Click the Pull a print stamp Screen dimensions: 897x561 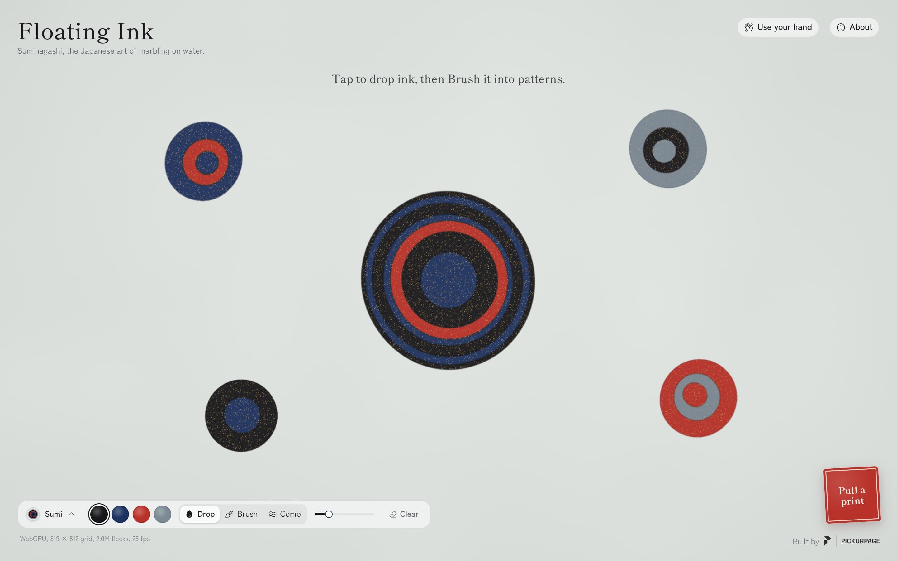pos(852,495)
